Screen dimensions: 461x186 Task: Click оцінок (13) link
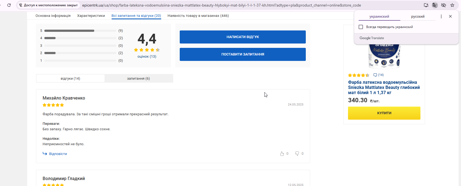pyautogui.click(x=147, y=57)
